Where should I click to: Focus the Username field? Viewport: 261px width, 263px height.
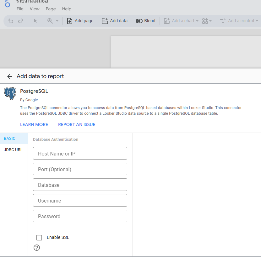(80, 200)
